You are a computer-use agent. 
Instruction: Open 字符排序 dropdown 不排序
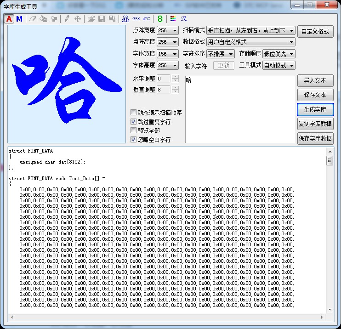point(221,54)
